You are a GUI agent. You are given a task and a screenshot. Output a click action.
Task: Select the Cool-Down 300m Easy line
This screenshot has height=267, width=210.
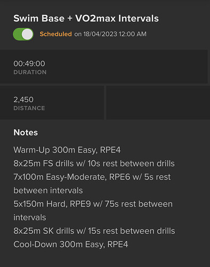(x=71, y=245)
